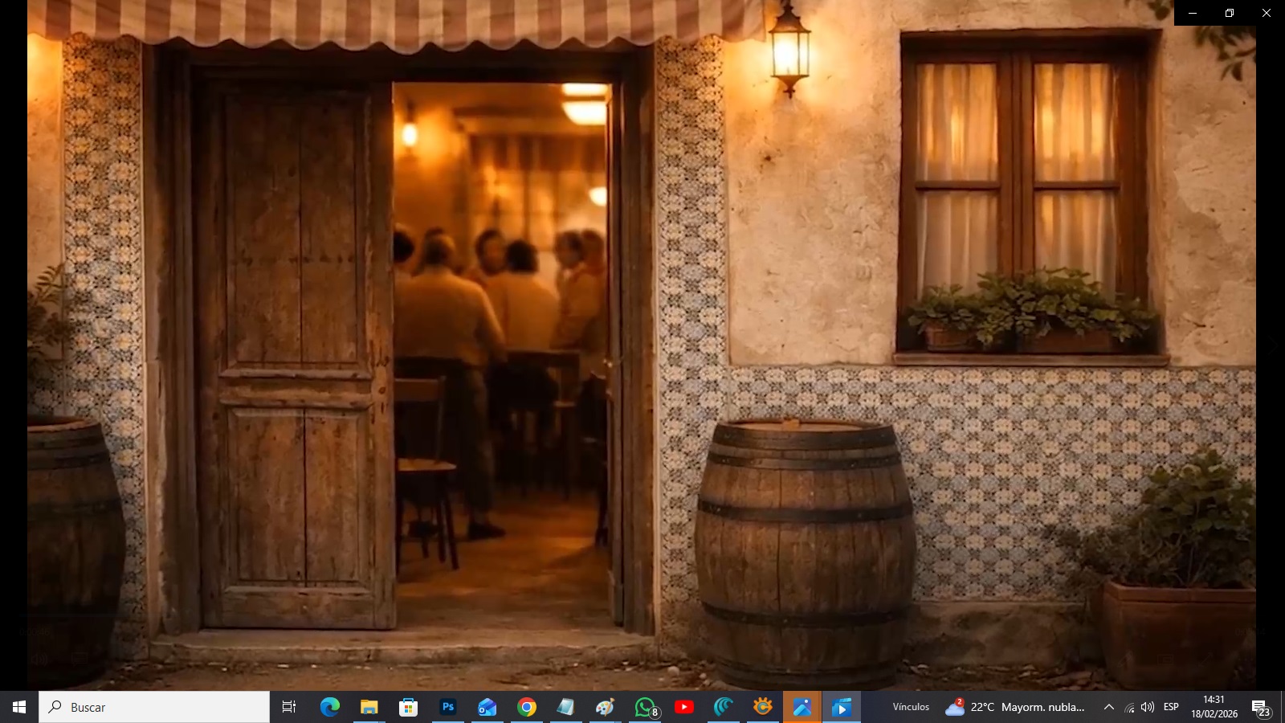The image size is (1285, 723).
Task: Click the Vínculos toolbar label
Action: (x=911, y=707)
